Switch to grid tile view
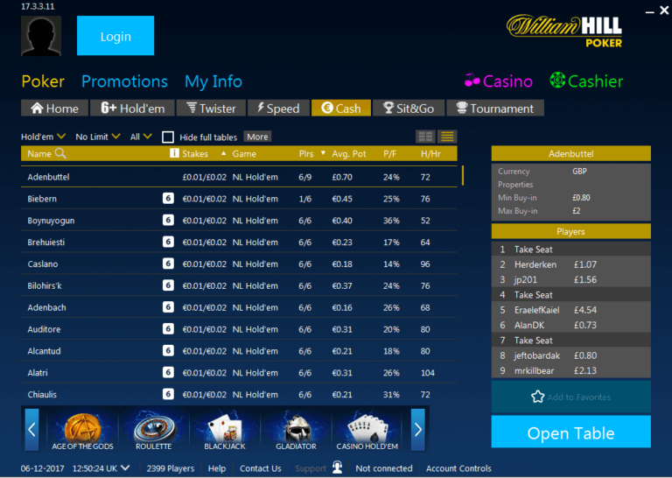The width and height of the screenshot is (672, 478). point(425,137)
